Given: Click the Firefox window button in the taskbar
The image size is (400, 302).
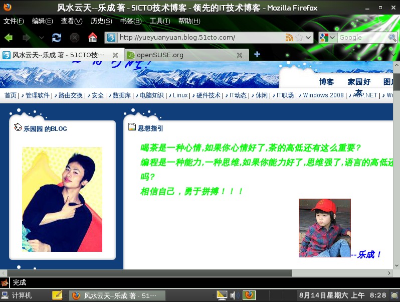Looking at the screenshot, I should tap(117, 295).
